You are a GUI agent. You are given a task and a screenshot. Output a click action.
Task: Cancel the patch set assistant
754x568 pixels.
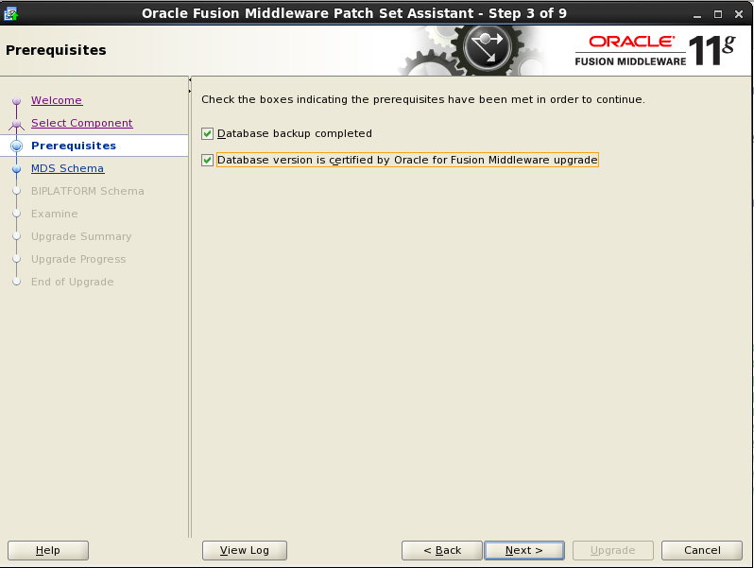point(702,550)
